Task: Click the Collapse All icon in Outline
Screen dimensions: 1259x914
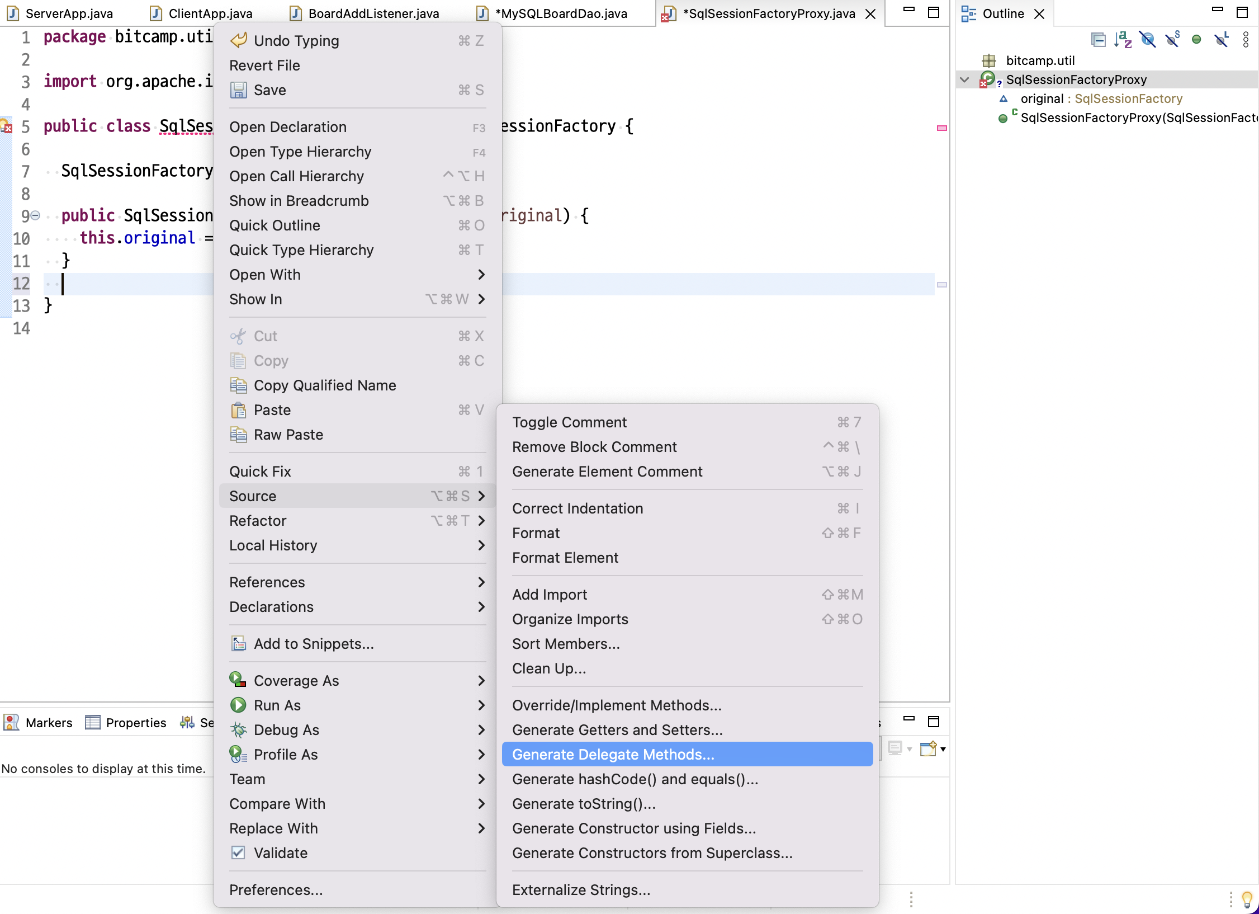Action: click(x=1098, y=40)
